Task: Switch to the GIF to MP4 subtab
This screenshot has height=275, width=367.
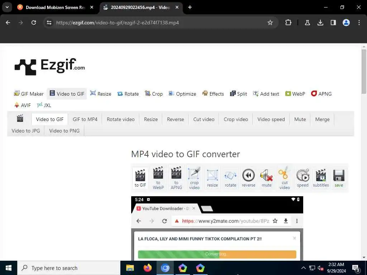Action: tap(85, 119)
